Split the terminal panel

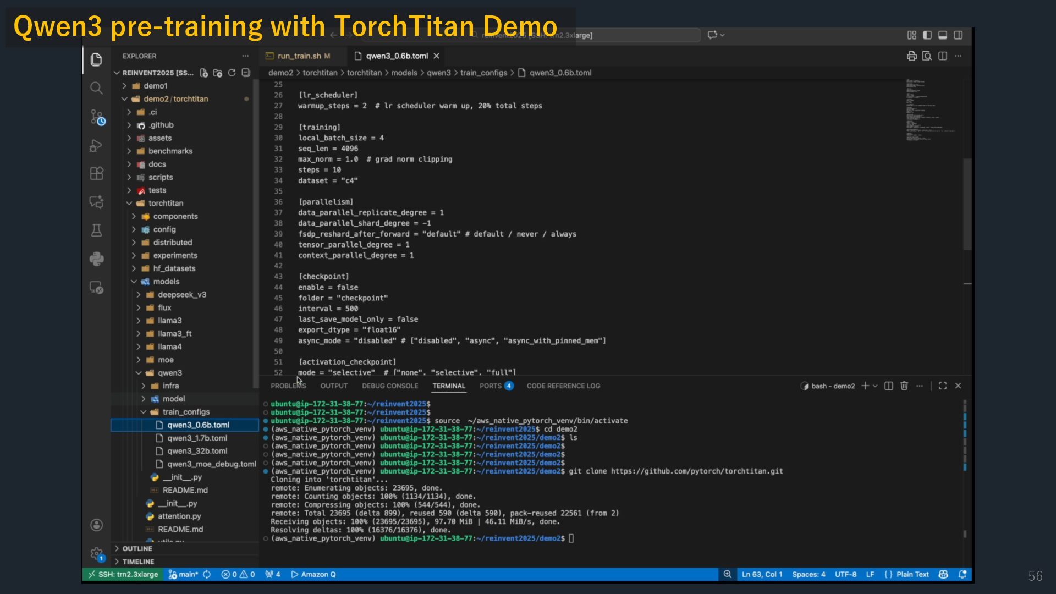pos(889,386)
